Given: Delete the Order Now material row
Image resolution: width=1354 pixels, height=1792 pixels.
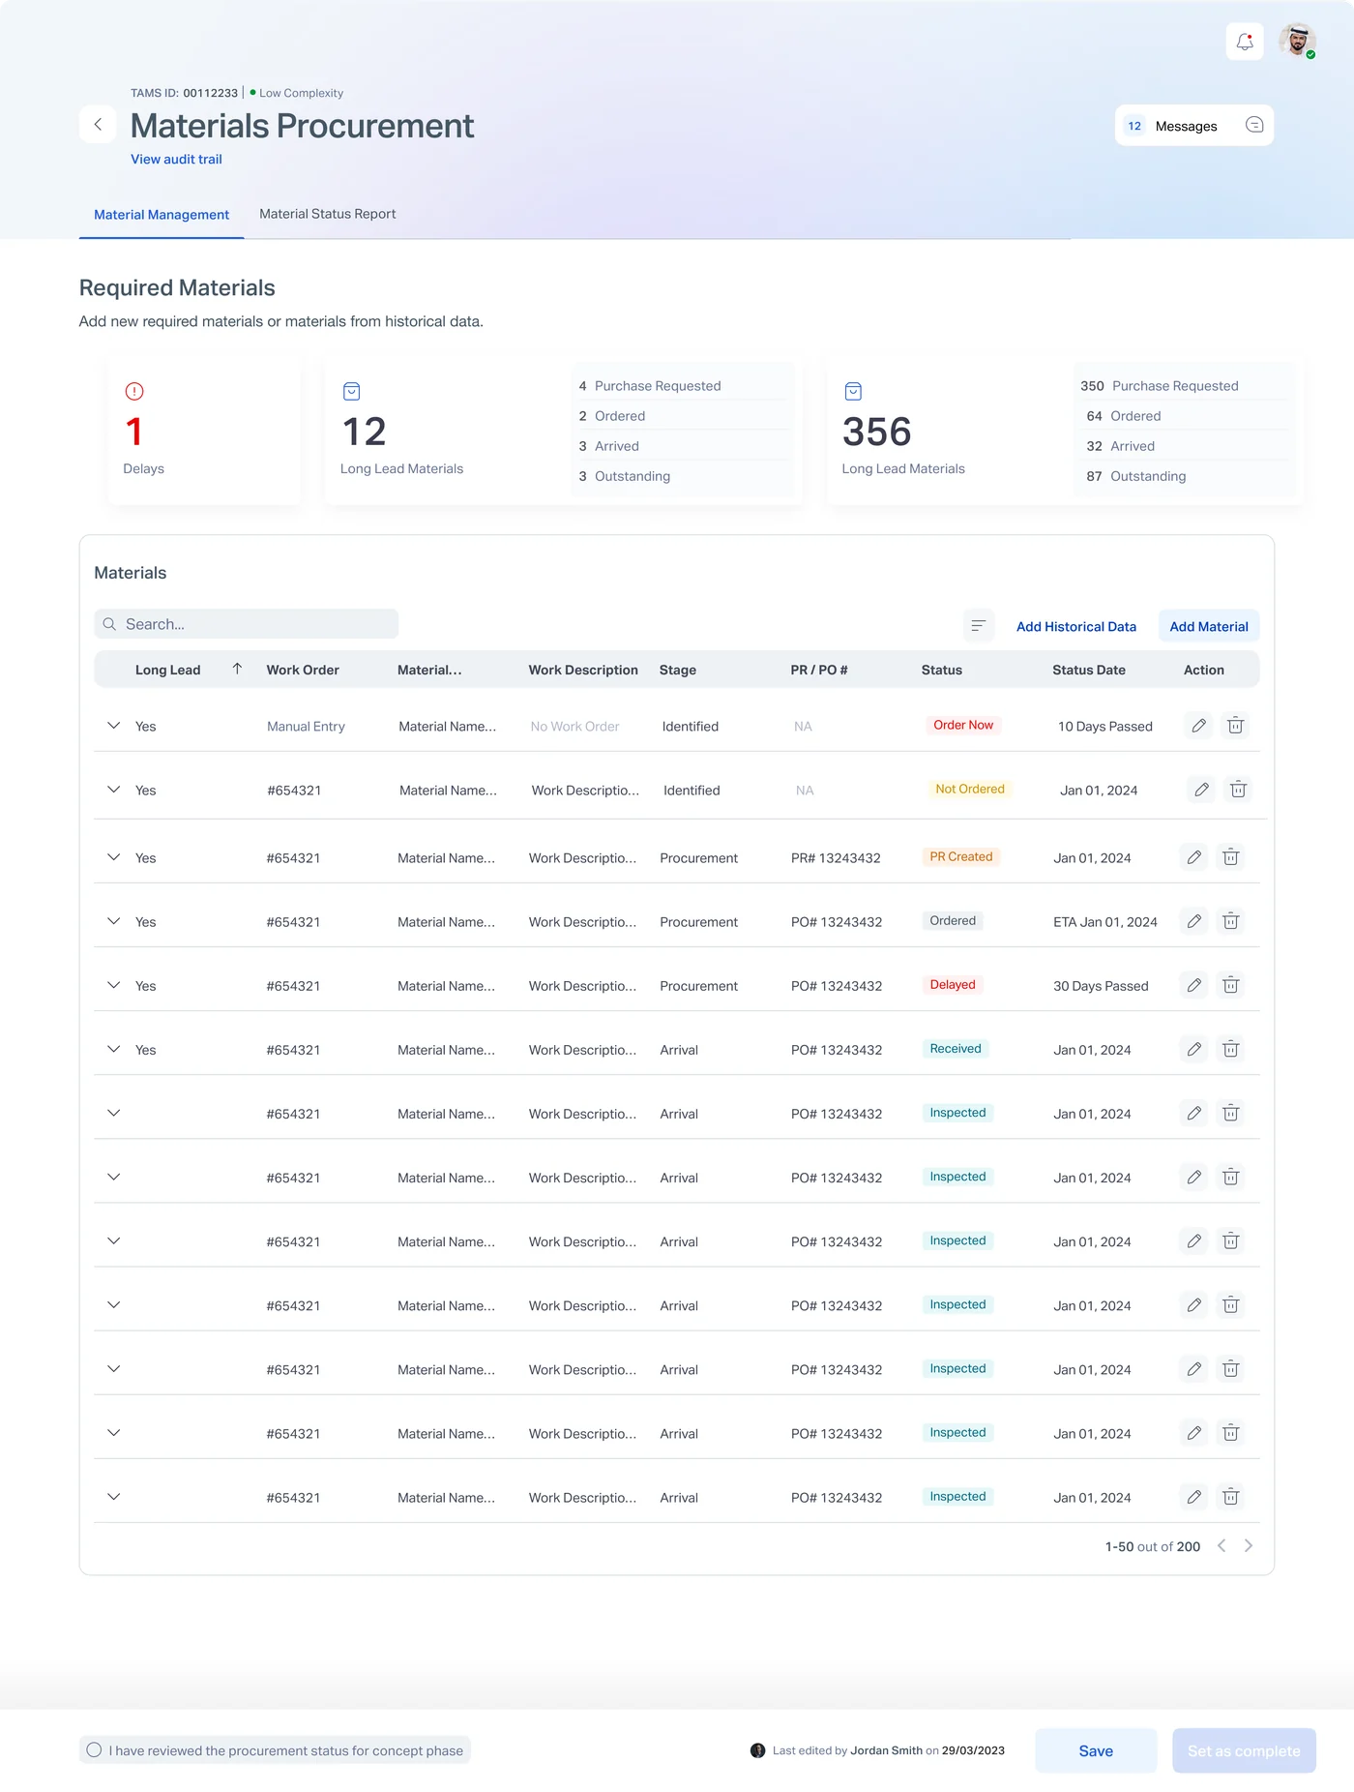Looking at the screenshot, I should 1235,726.
